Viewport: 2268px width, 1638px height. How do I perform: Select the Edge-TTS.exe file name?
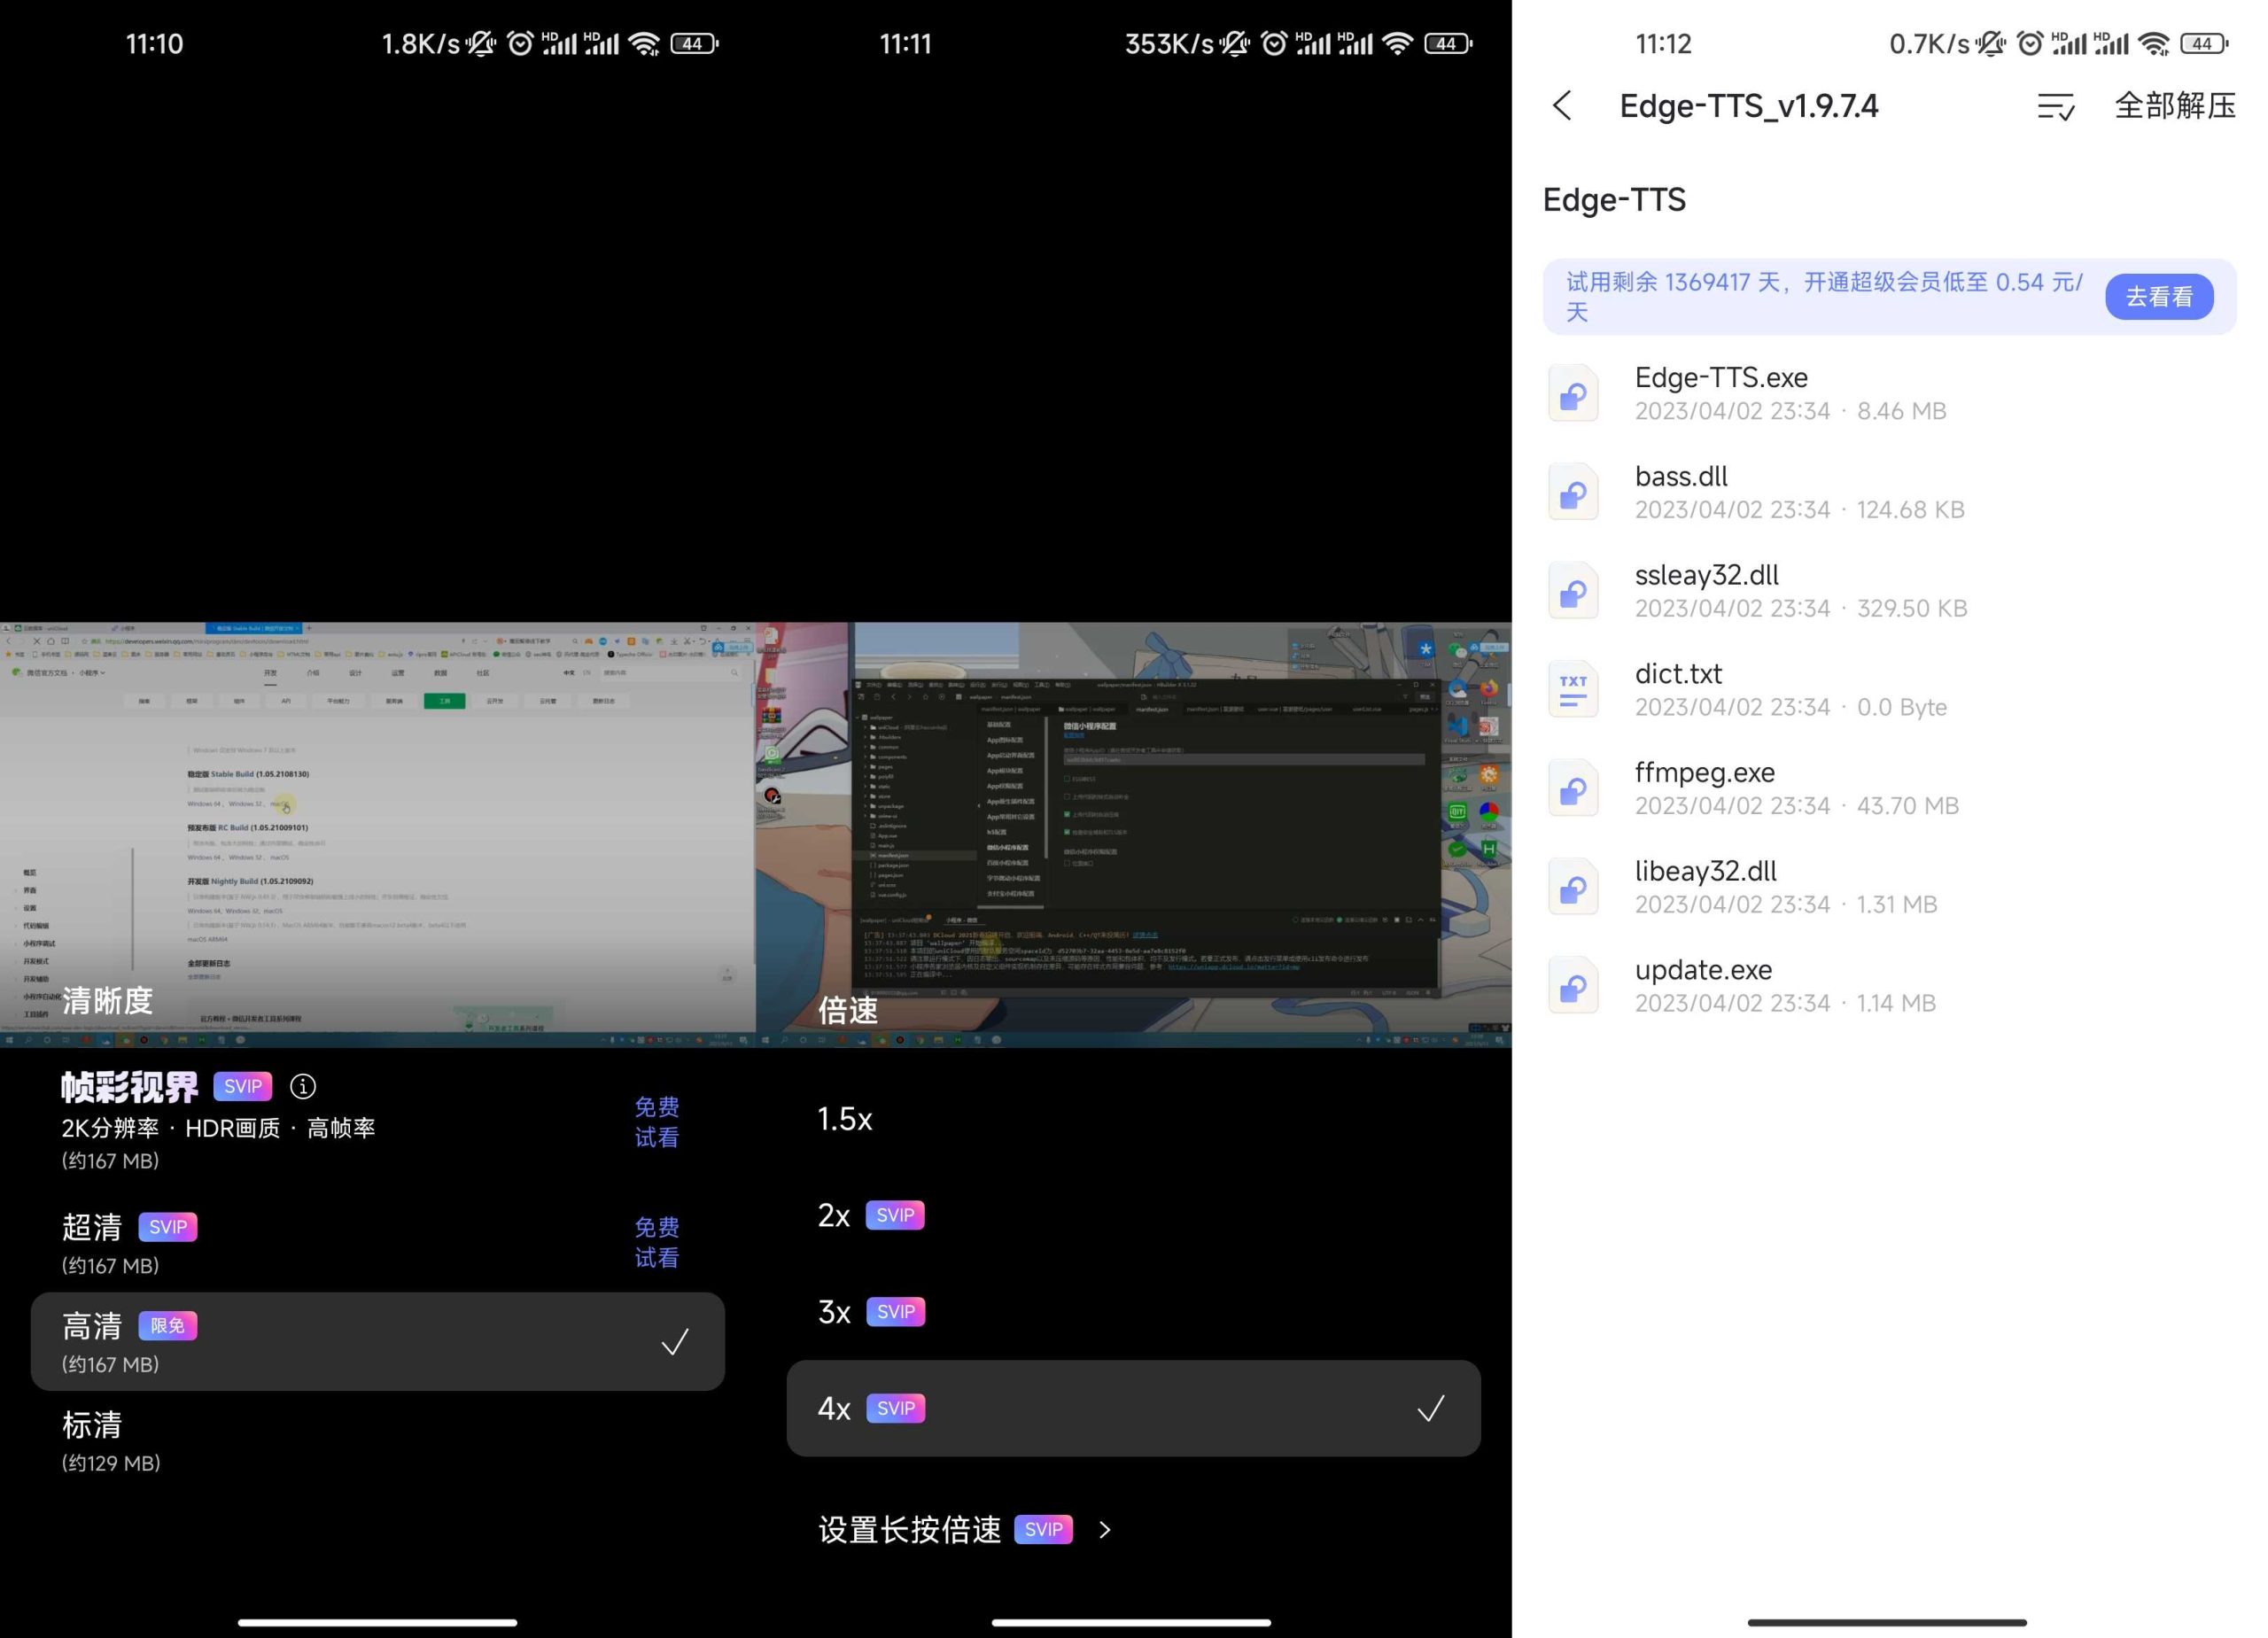coord(1721,378)
